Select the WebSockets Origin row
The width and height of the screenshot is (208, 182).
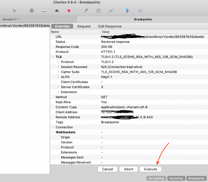click(129, 137)
